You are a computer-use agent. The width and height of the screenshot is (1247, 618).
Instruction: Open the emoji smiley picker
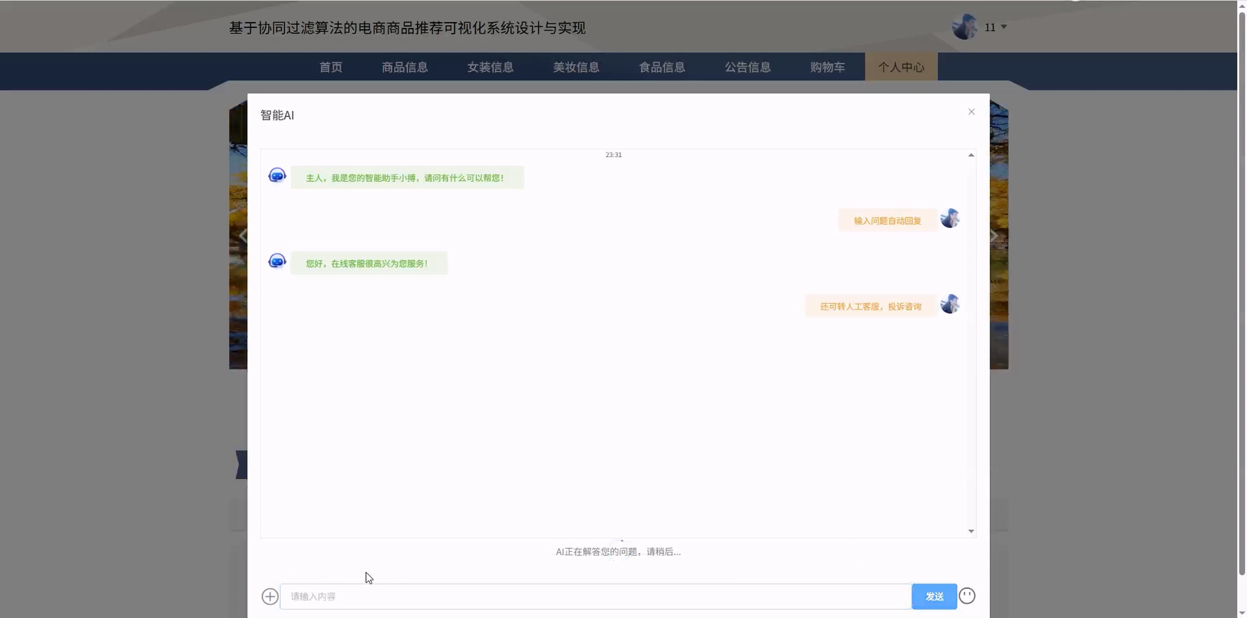tap(967, 596)
